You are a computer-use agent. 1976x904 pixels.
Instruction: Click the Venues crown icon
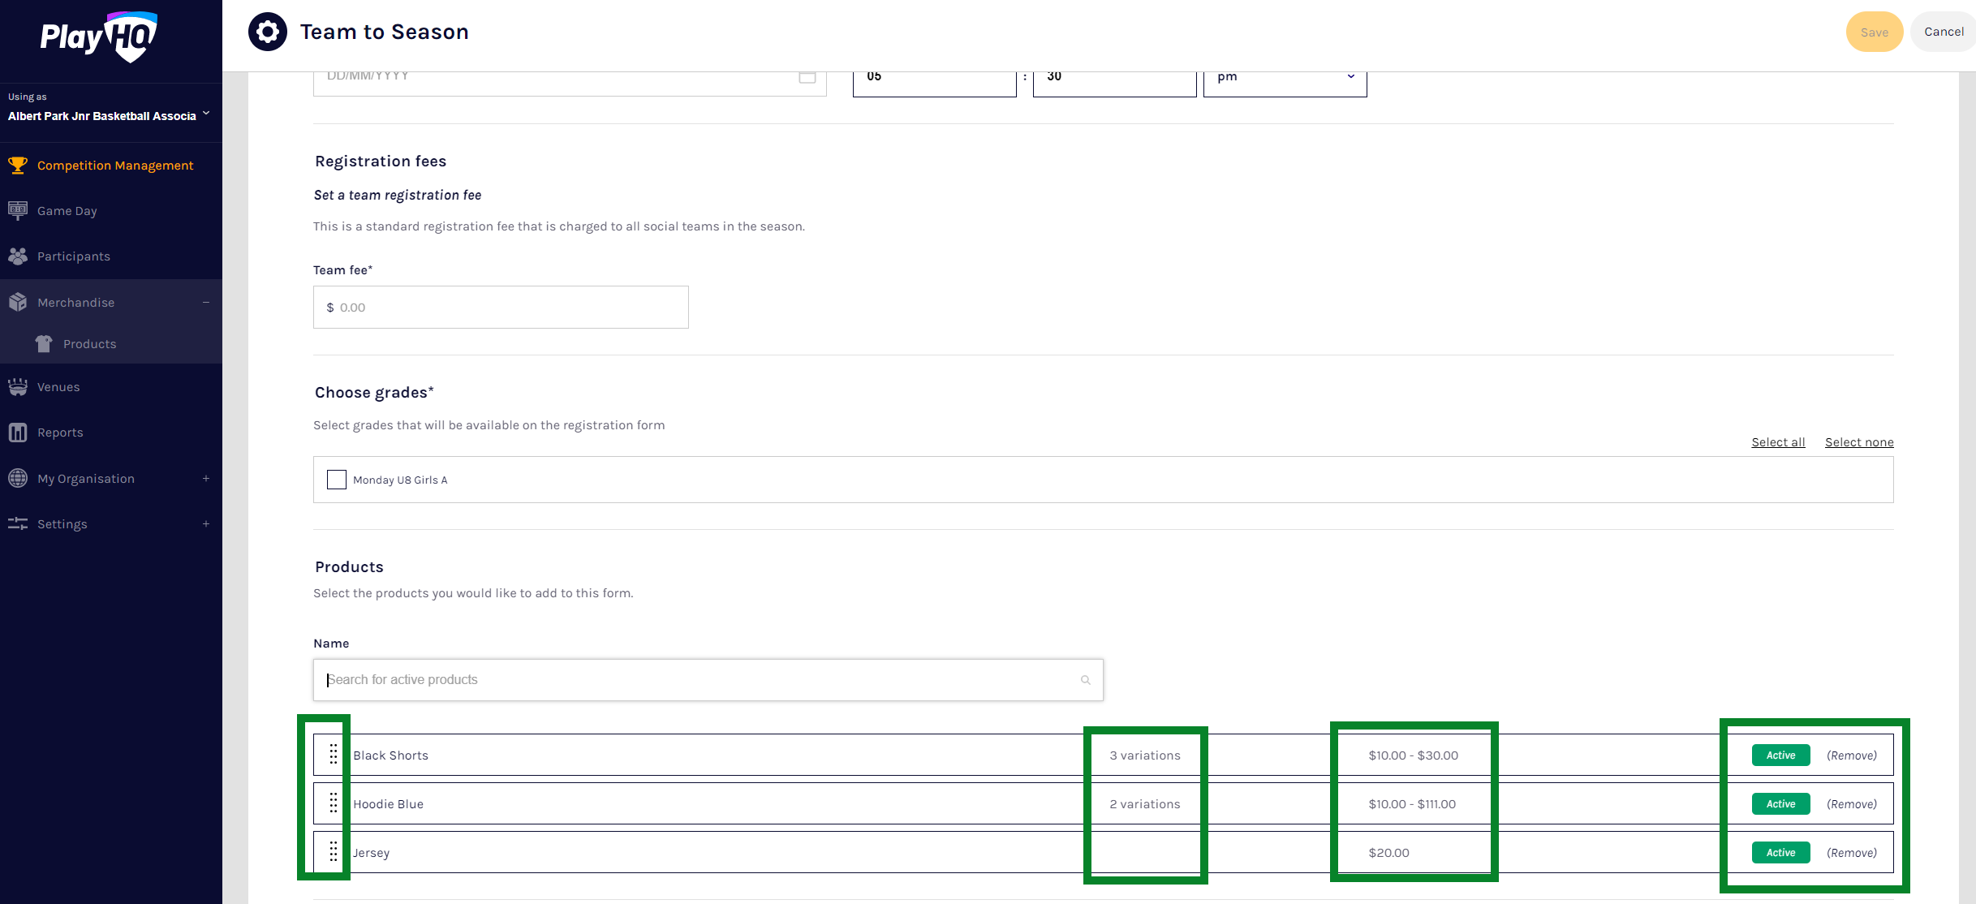[x=18, y=386]
